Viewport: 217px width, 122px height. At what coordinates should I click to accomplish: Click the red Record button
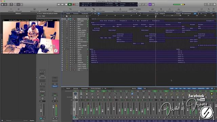(74, 4)
